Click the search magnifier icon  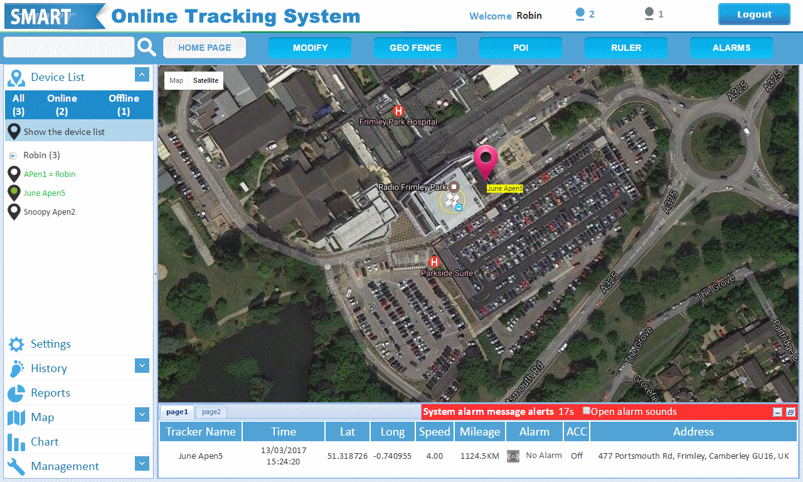tap(147, 47)
